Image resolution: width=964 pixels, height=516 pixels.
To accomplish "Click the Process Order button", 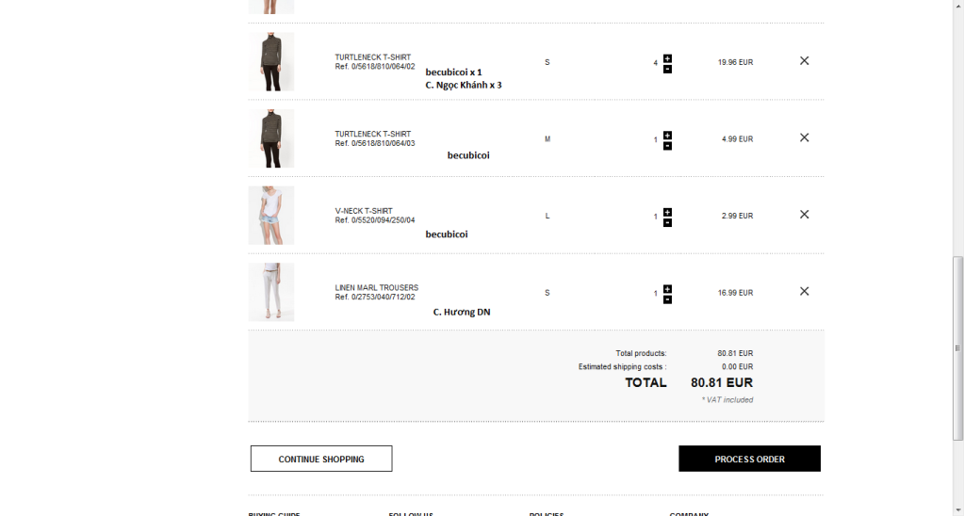I will pos(749,459).
